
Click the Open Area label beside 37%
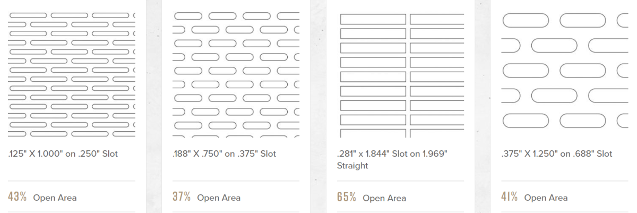coord(219,198)
